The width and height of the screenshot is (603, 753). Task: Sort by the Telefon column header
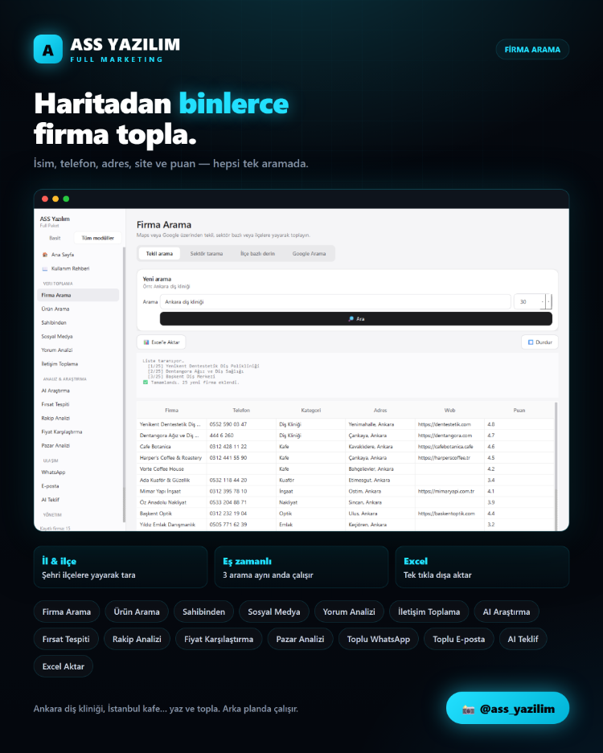pyautogui.click(x=241, y=411)
